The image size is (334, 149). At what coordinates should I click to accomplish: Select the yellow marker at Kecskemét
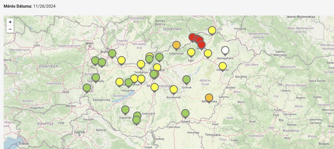tap(173, 90)
